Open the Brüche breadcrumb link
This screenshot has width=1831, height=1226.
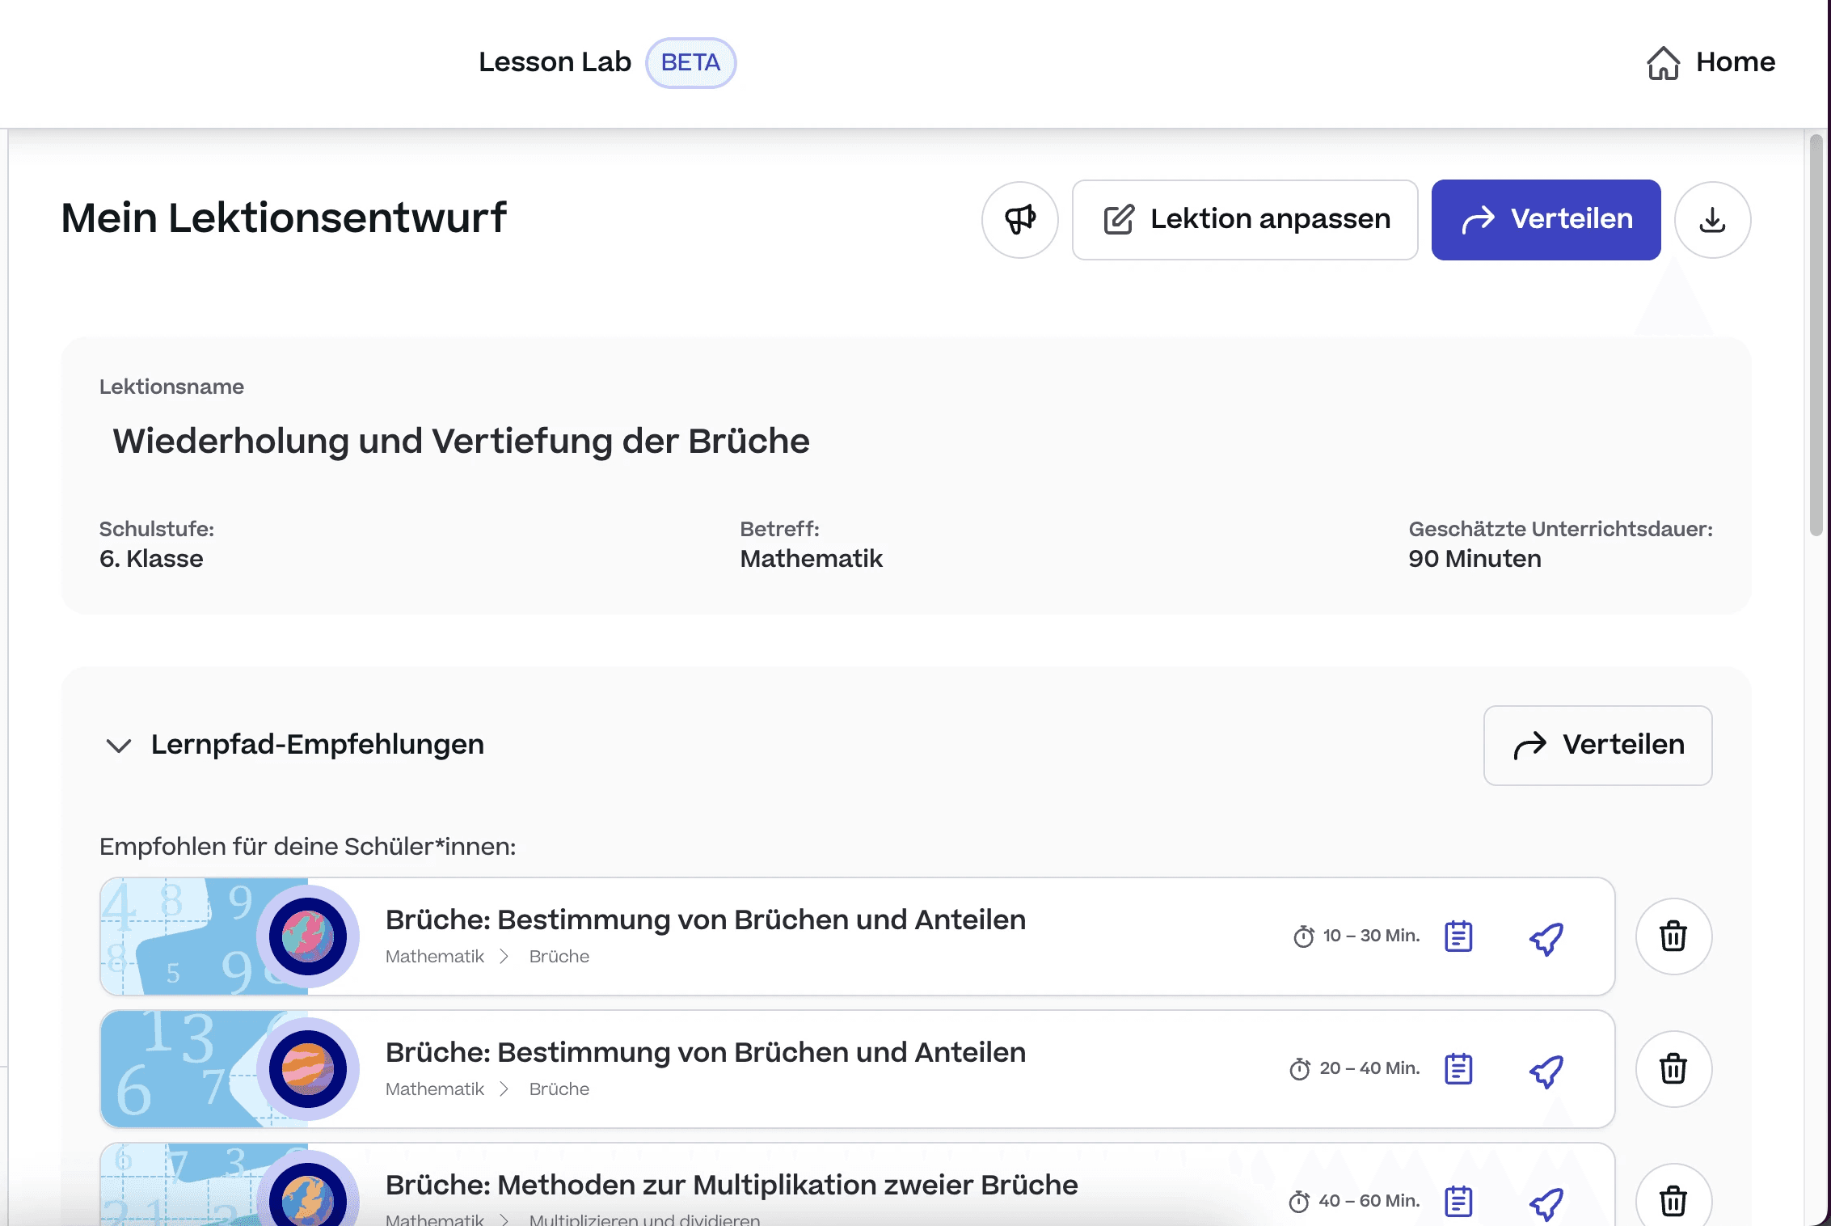[559, 956]
